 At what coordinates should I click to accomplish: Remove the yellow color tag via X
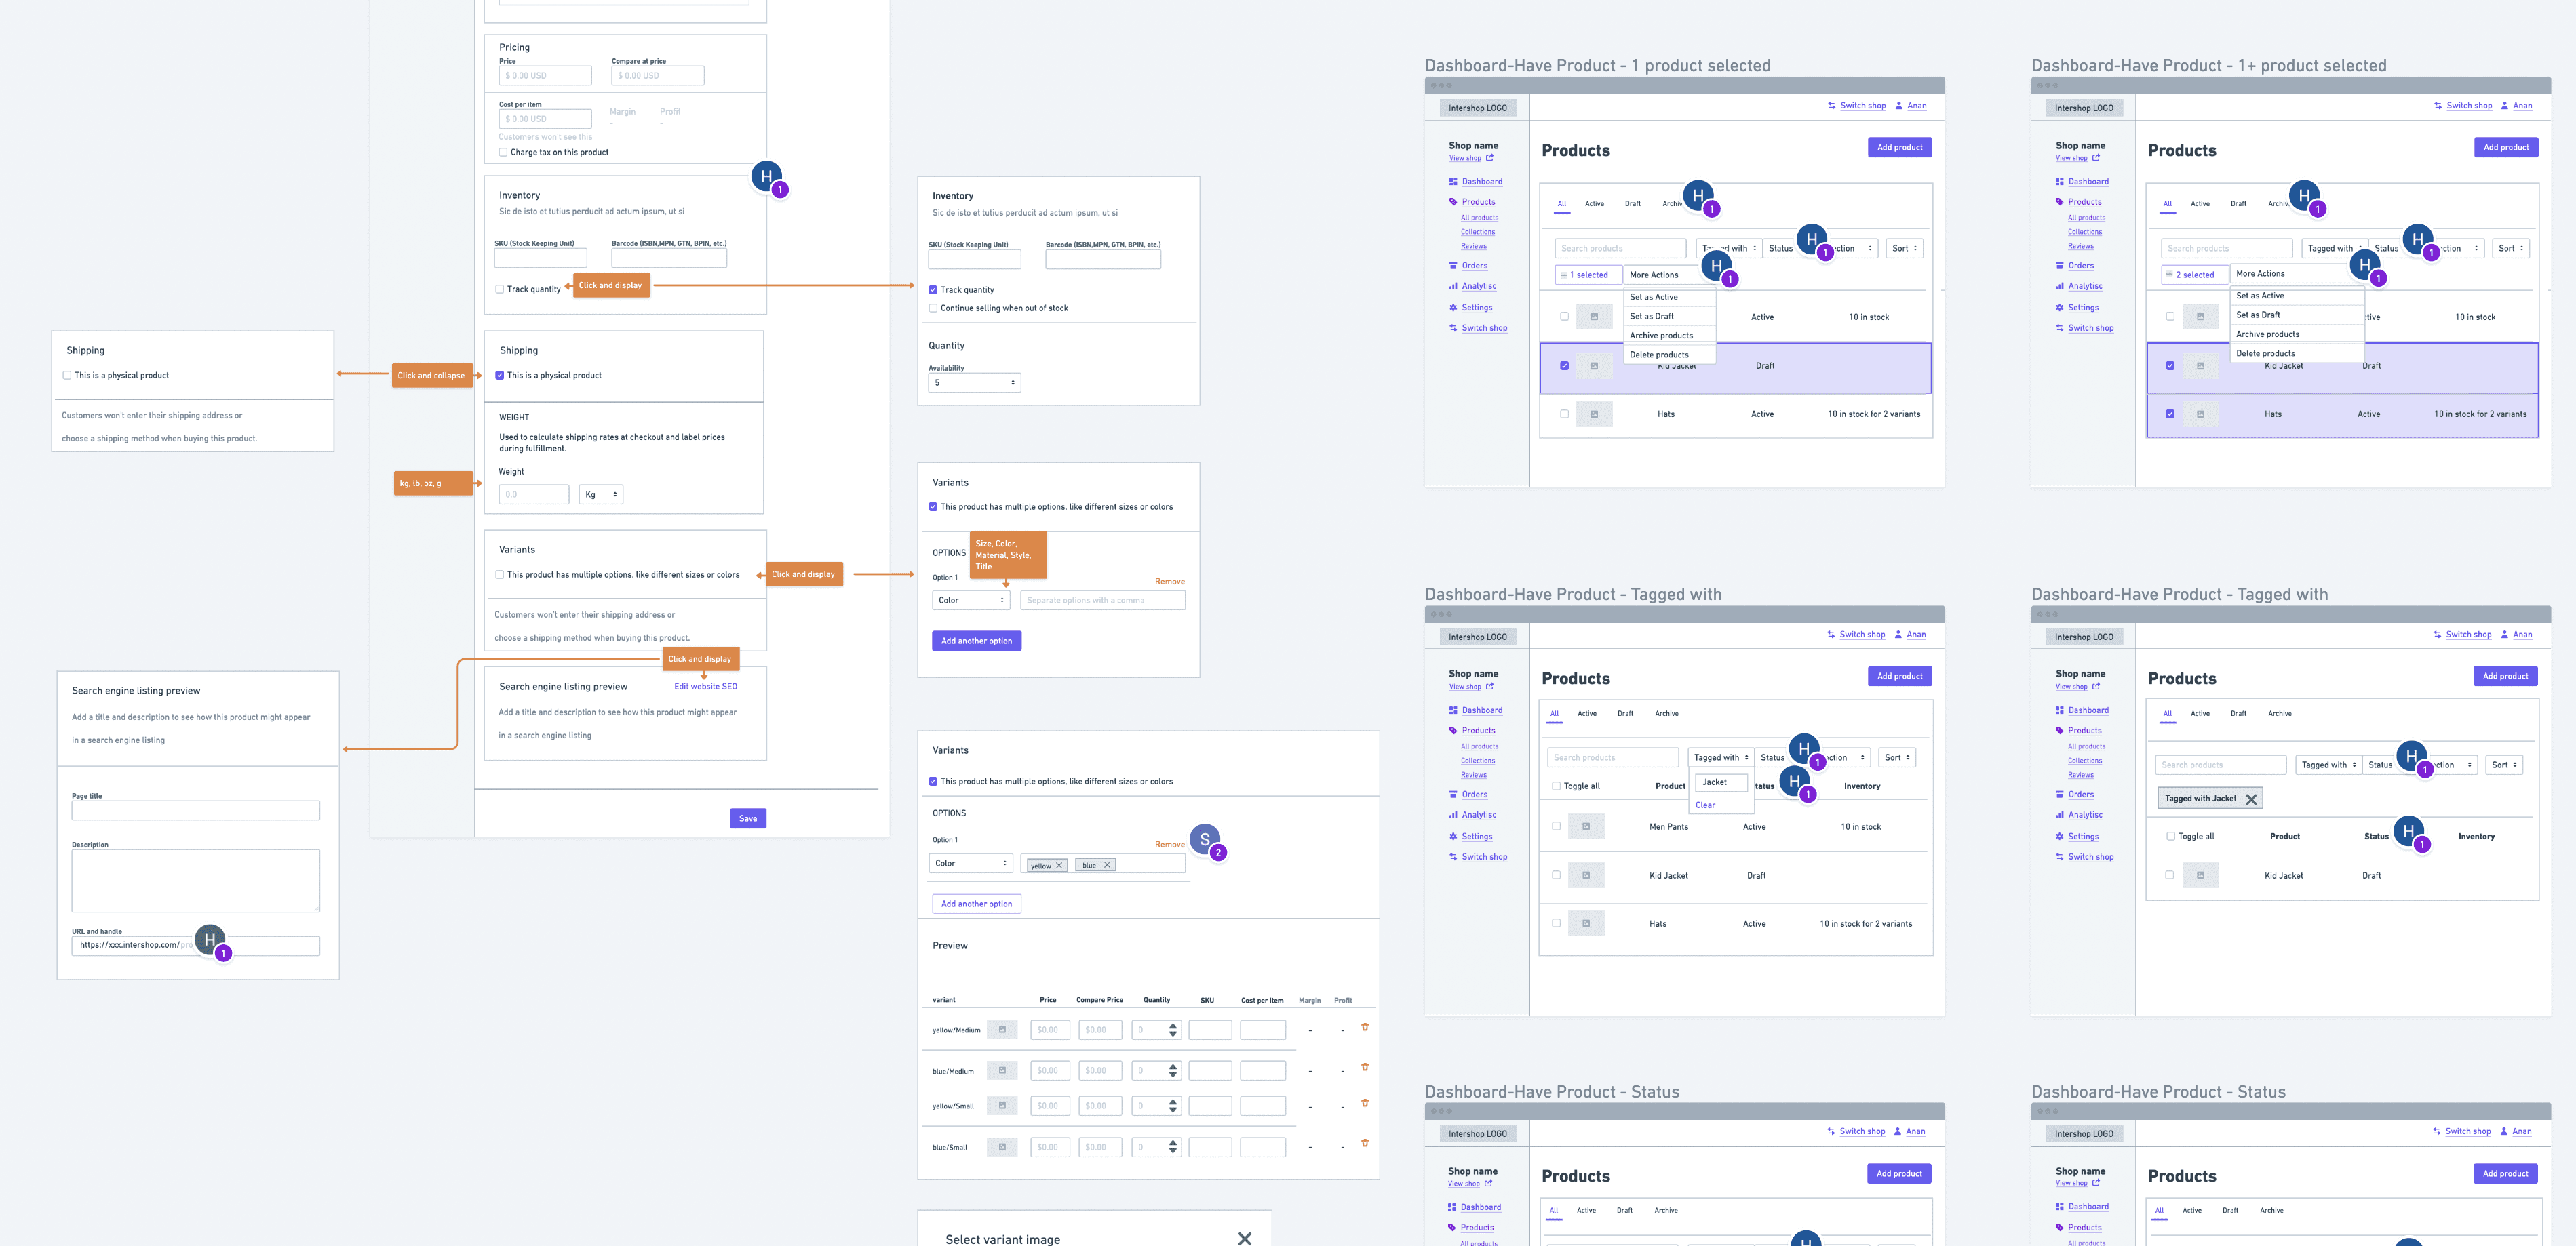(1059, 865)
